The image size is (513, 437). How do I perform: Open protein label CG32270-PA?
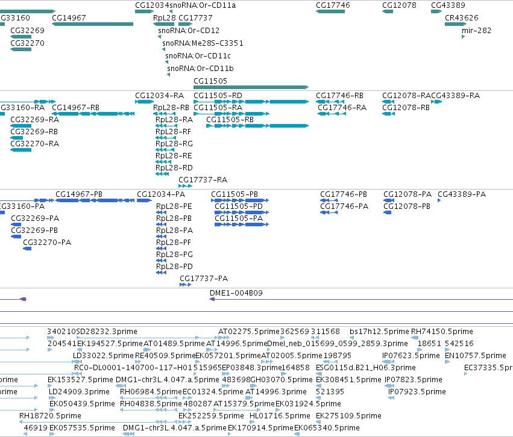47,243
